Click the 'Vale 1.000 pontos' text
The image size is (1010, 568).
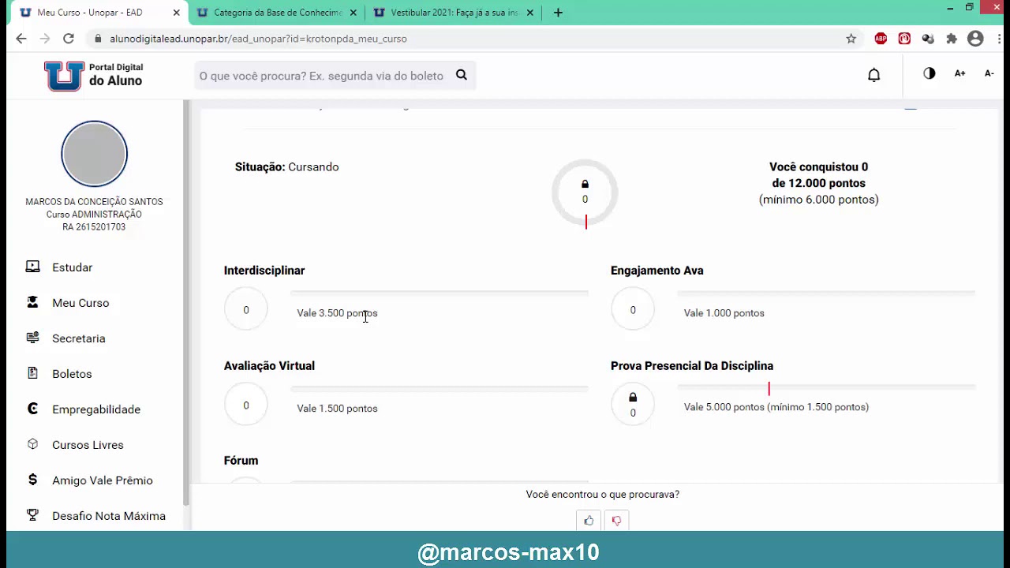pos(724,313)
